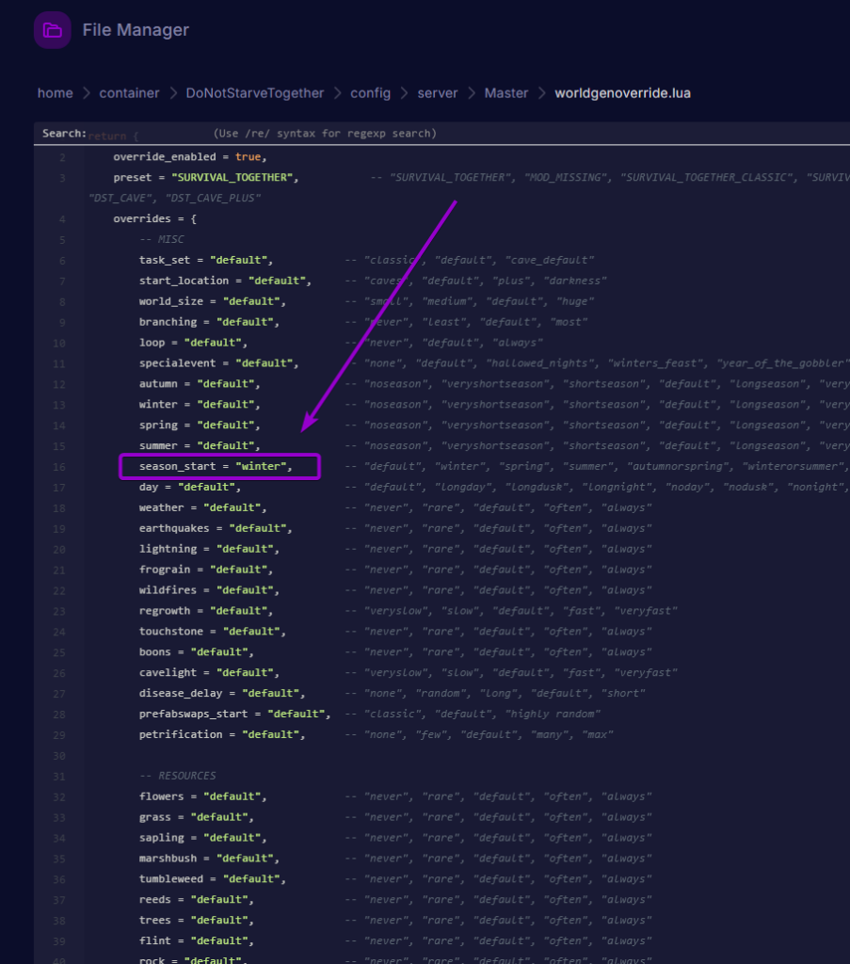850x964 pixels.
Task: Click the preset "SURVIVAL_TOGETHER" value
Action: (x=232, y=178)
